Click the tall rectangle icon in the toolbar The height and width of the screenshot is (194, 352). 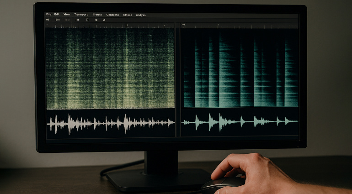point(87,20)
